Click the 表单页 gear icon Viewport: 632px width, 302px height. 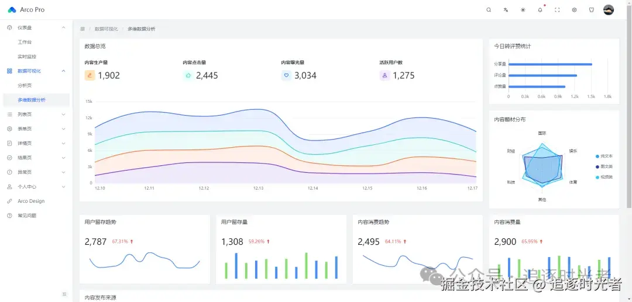pos(10,129)
